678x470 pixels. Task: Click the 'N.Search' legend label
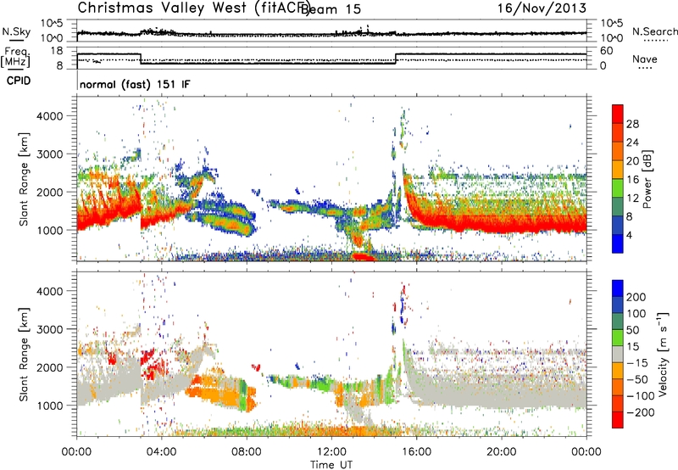pyautogui.click(x=655, y=31)
